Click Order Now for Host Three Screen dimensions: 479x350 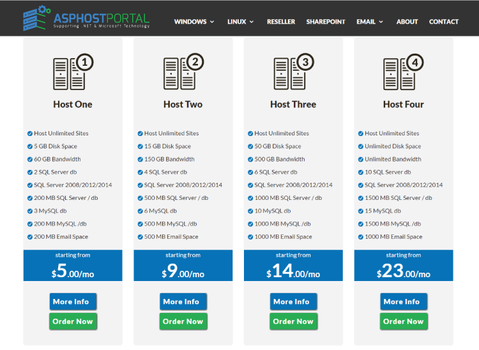294,321
